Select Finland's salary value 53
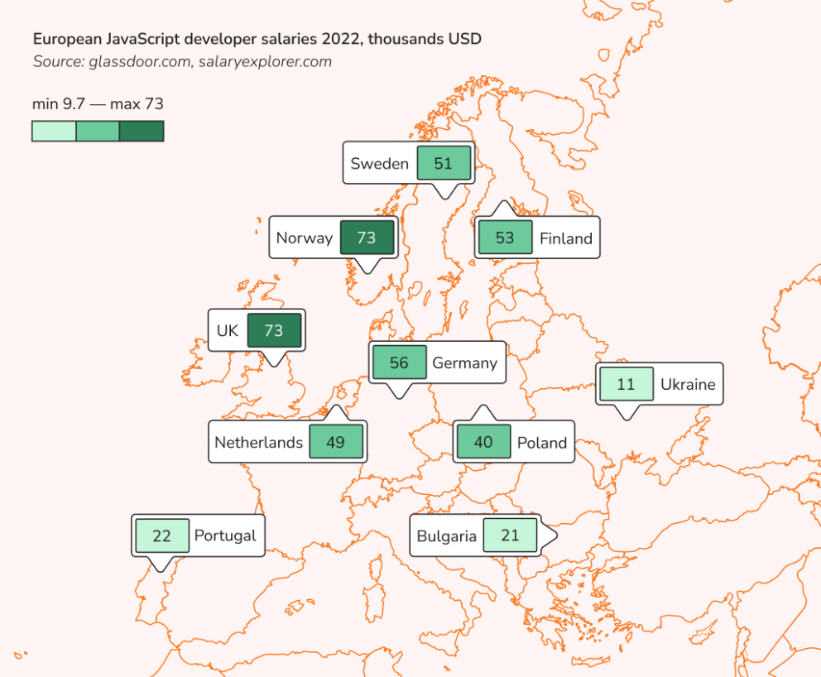Screen dimensions: 821x677 click(505, 238)
